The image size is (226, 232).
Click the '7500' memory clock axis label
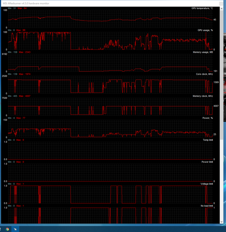[5, 98]
